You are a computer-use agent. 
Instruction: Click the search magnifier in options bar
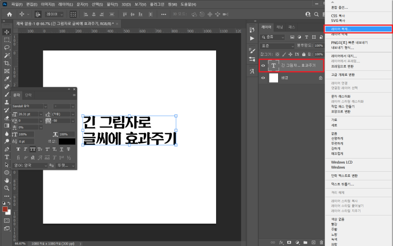coord(316,14)
